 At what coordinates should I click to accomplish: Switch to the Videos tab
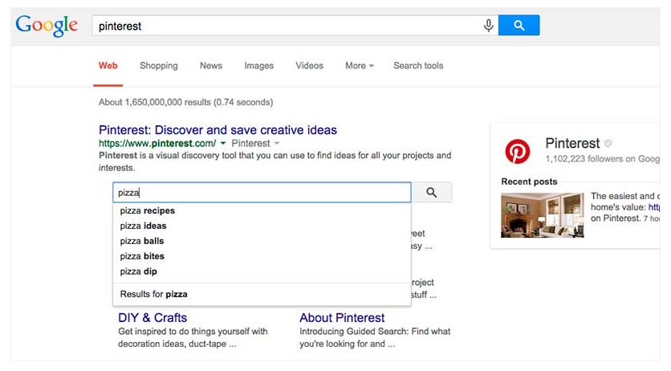tap(309, 66)
